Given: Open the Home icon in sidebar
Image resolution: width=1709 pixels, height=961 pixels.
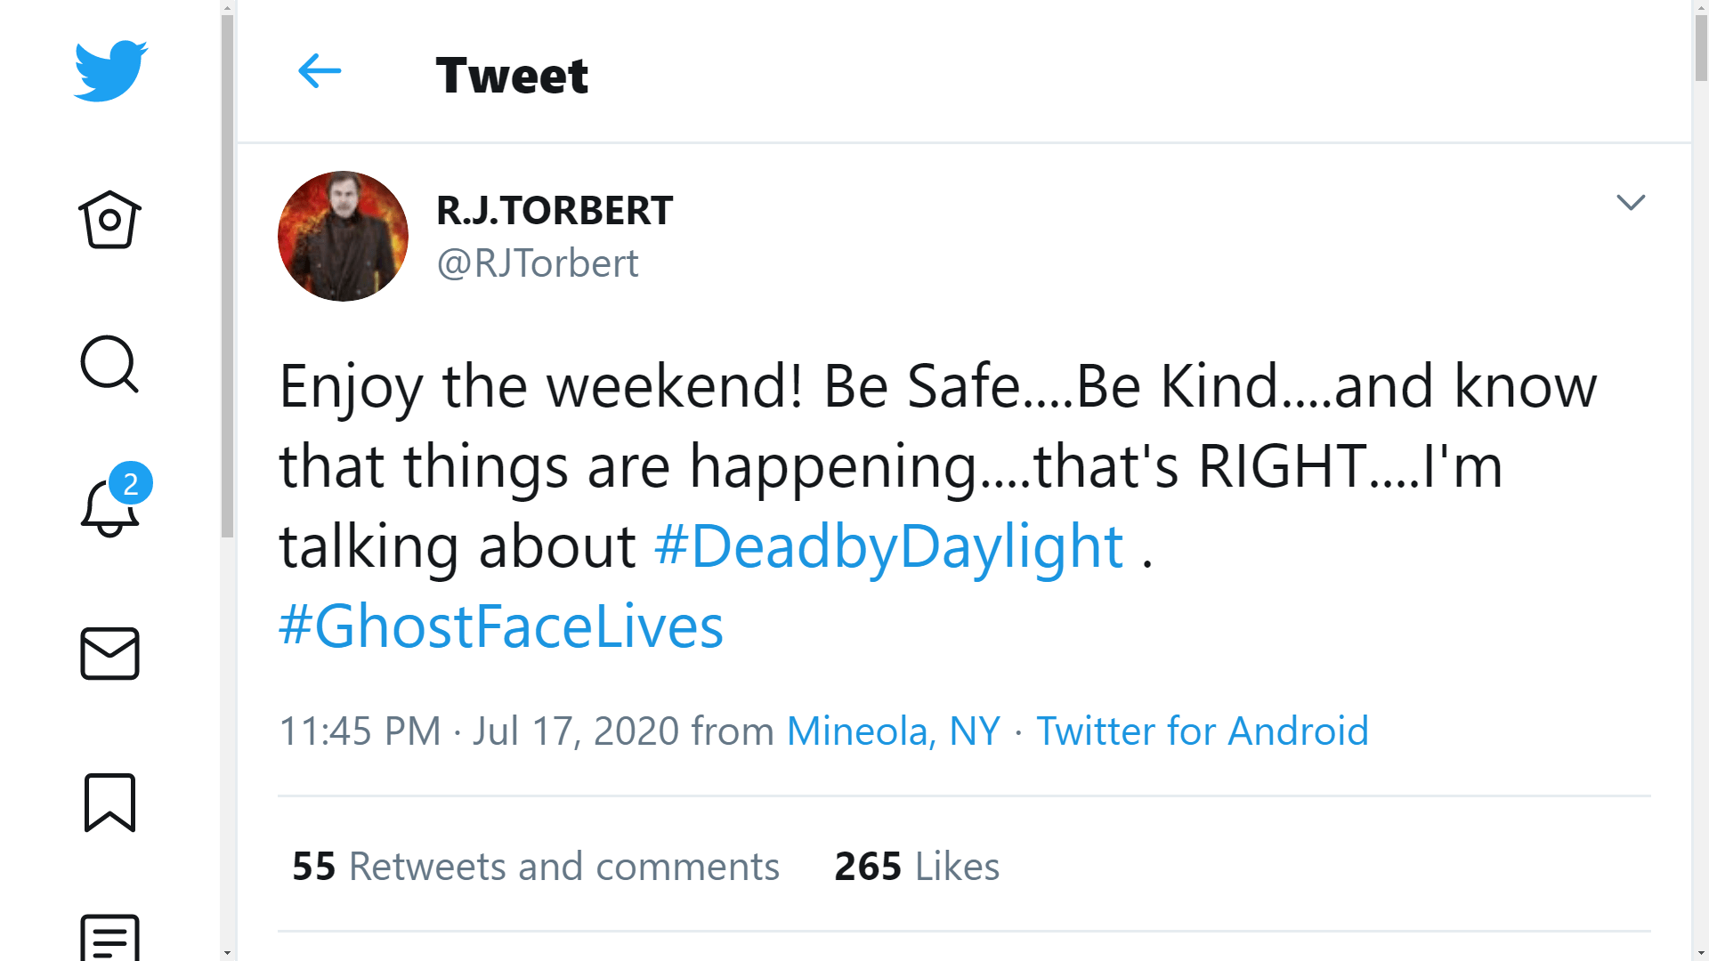Looking at the screenshot, I should coord(109,220).
